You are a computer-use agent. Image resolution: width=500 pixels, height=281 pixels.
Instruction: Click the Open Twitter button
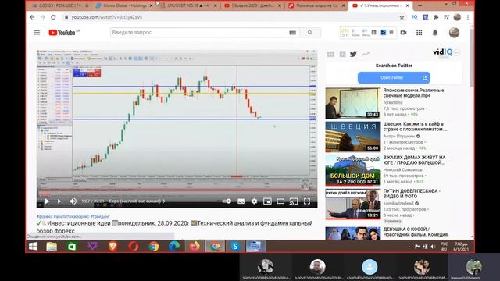click(x=394, y=78)
